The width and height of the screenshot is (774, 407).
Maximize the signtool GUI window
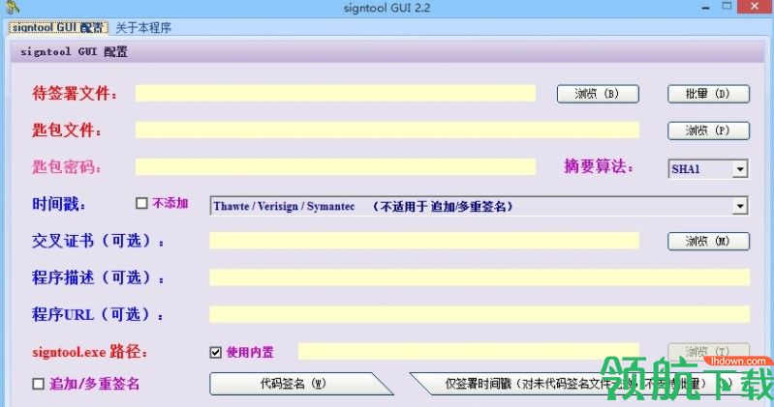tap(727, 7)
